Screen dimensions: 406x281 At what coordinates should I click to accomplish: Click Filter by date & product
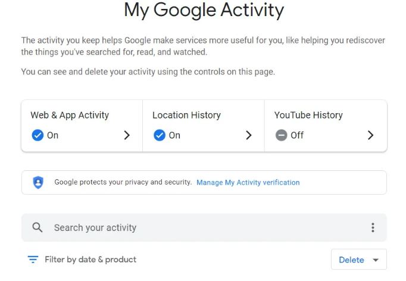90,259
